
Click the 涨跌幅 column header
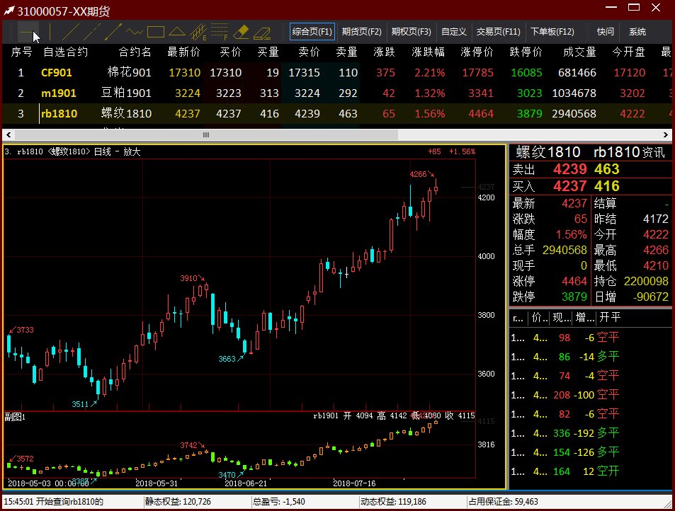(x=428, y=52)
